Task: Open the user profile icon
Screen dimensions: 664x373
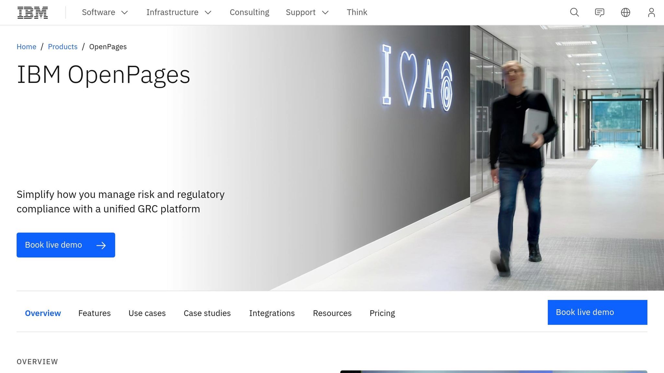Action: tap(651, 12)
